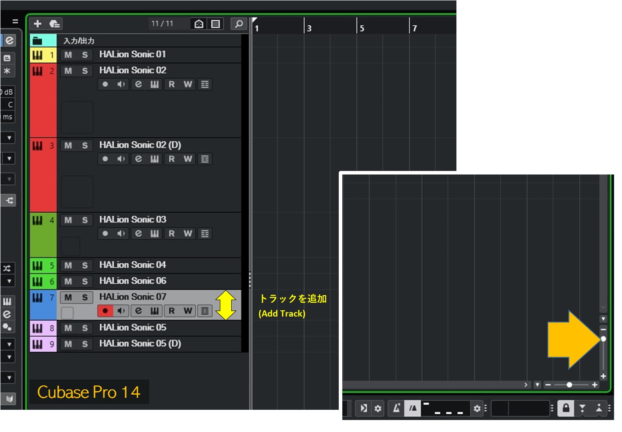Click the right locator marker button in transport
This screenshot has width=622, height=432.
tap(599, 408)
